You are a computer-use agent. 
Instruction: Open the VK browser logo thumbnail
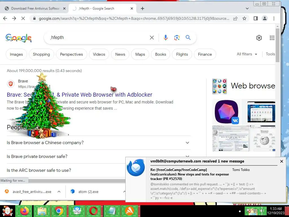[x=227, y=112]
